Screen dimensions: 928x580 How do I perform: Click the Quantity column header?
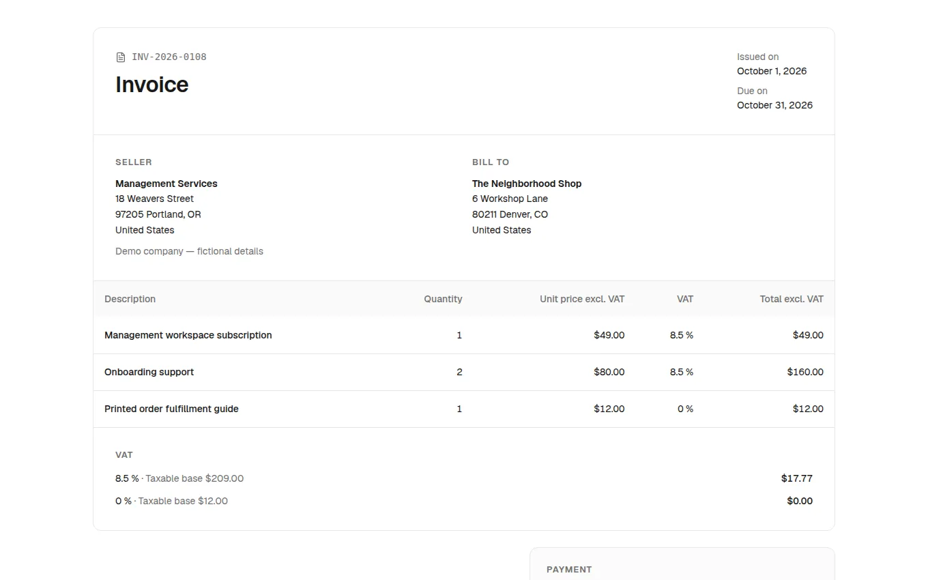[x=443, y=299]
